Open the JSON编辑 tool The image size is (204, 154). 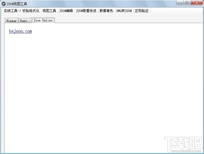[66, 11]
